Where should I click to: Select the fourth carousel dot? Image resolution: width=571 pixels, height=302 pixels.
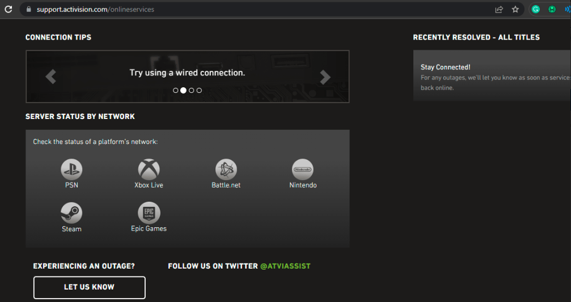point(199,90)
